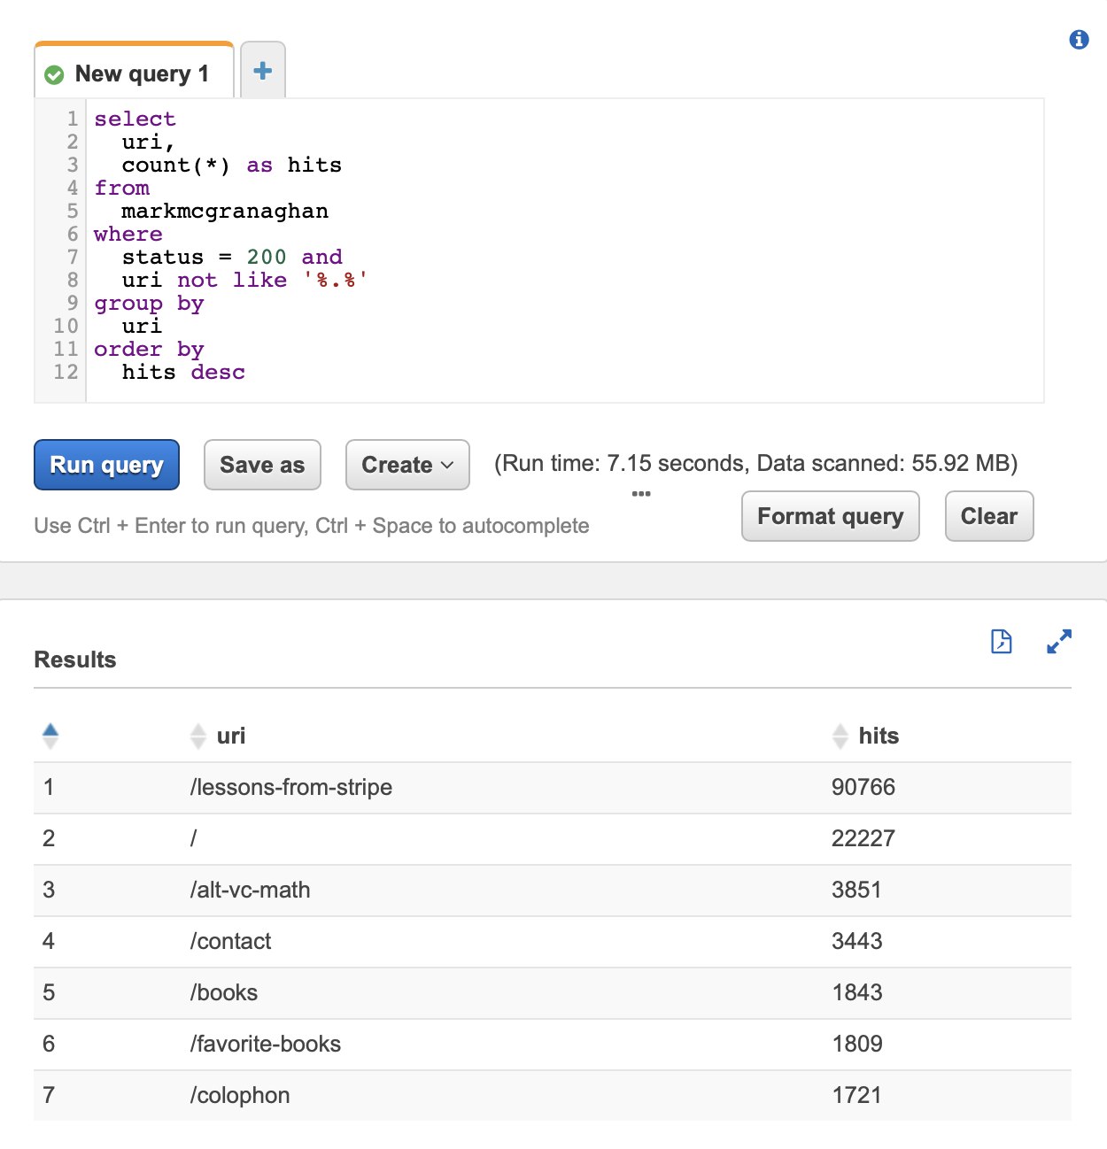The width and height of the screenshot is (1107, 1149).
Task: Open the Create dropdown
Action: click(x=407, y=465)
